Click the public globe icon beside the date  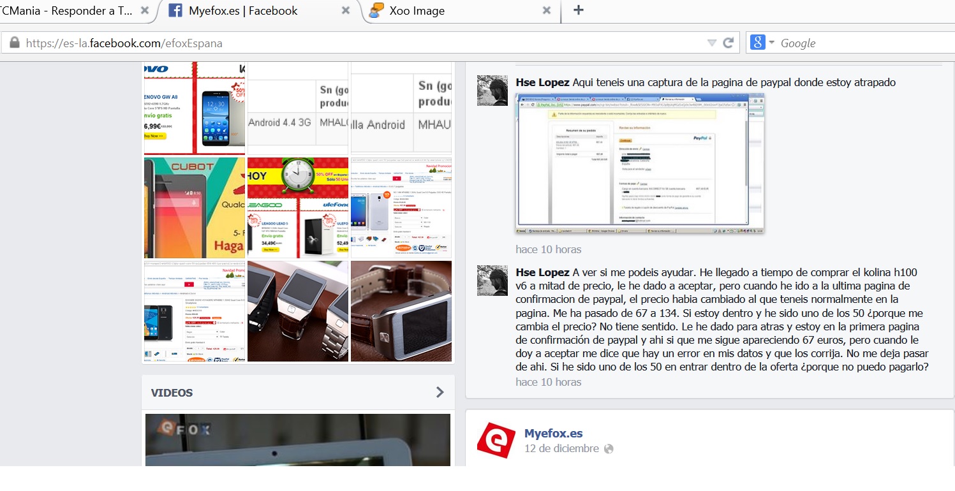[x=609, y=449]
